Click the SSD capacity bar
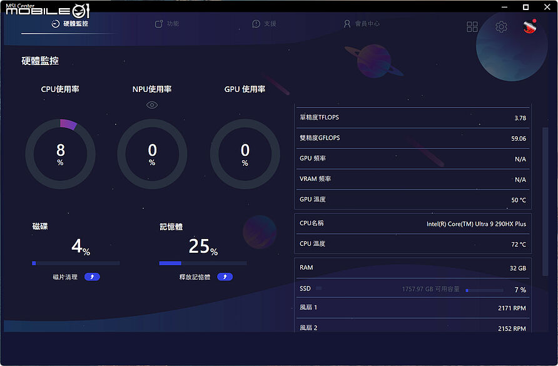The height and width of the screenshot is (366, 558). [484, 290]
